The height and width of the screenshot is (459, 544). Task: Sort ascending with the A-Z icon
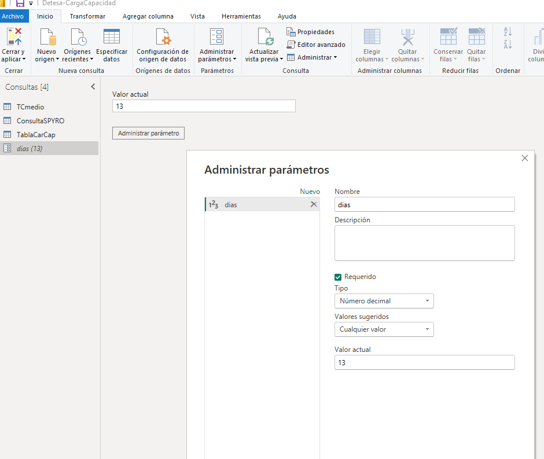point(508,32)
